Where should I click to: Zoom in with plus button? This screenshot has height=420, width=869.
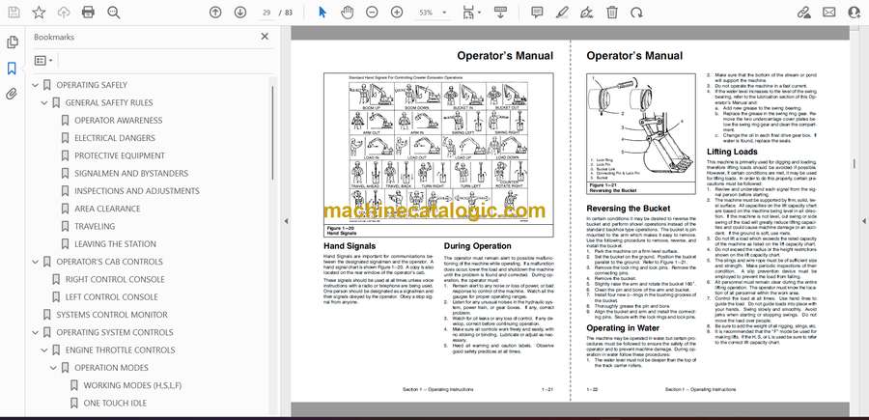pos(397,13)
